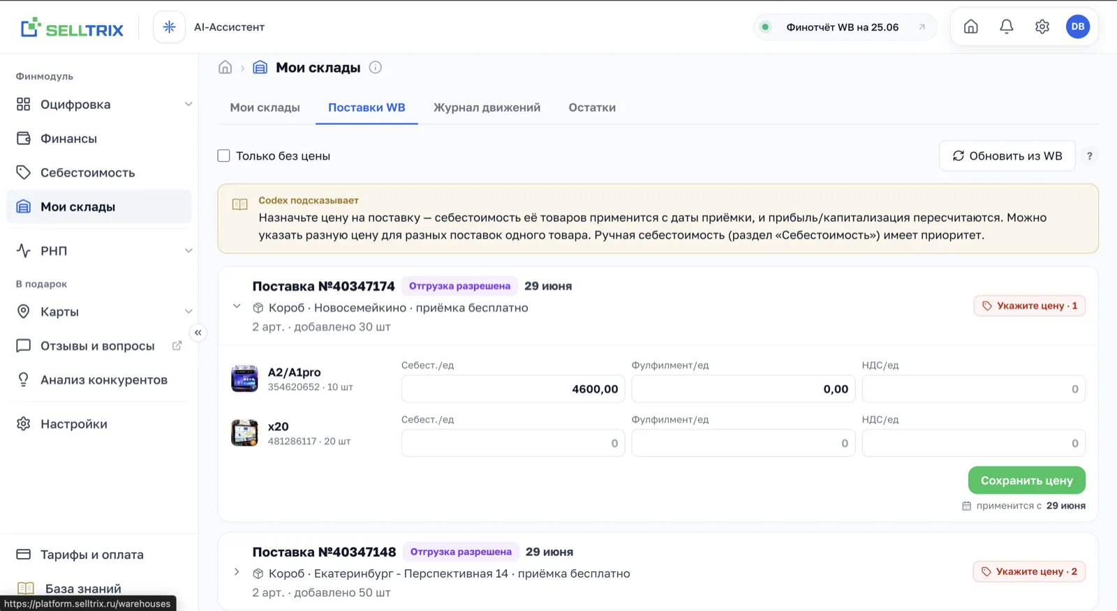This screenshot has height=611, width=1117.
Task: Click book icon in Codex hint banner
Action: (x=239, y=204)
